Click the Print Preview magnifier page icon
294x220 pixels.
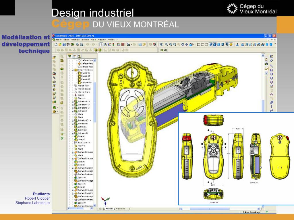pyautogui.click(x=82, y=44)
